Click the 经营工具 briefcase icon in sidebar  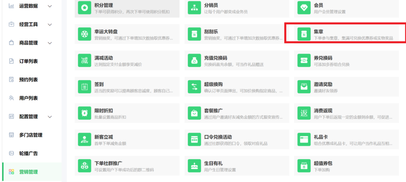[11, 25]
